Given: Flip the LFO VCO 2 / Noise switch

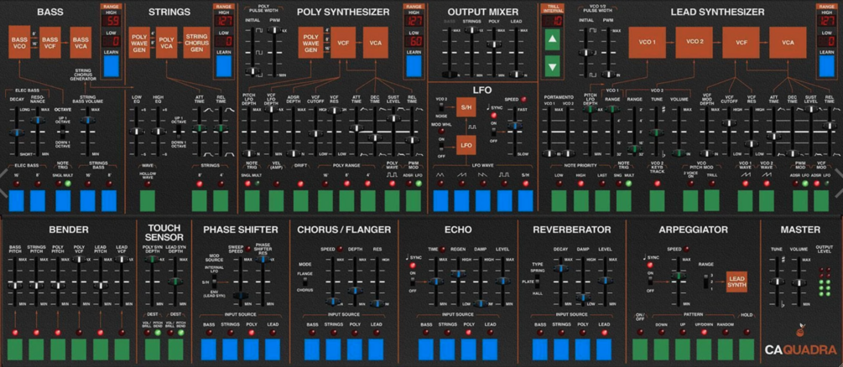Looking at the screenshot, I should (x=442, y=107).
